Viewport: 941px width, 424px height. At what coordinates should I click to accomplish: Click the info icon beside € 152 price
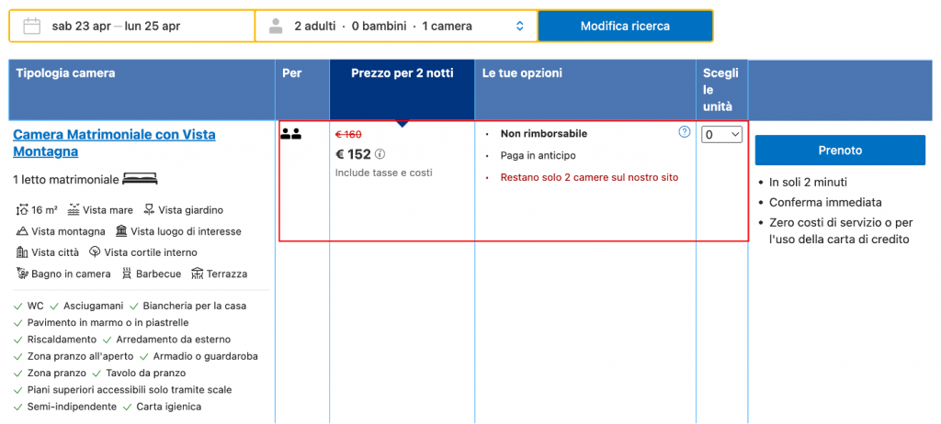click(x=380, y=154)
